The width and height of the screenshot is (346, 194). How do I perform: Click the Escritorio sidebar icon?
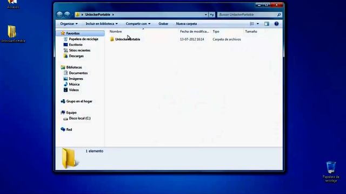point(65,45)
